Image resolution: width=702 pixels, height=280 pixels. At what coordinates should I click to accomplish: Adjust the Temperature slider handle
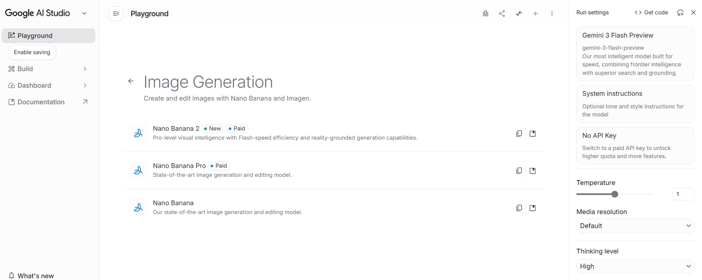(x=615, y=194)
